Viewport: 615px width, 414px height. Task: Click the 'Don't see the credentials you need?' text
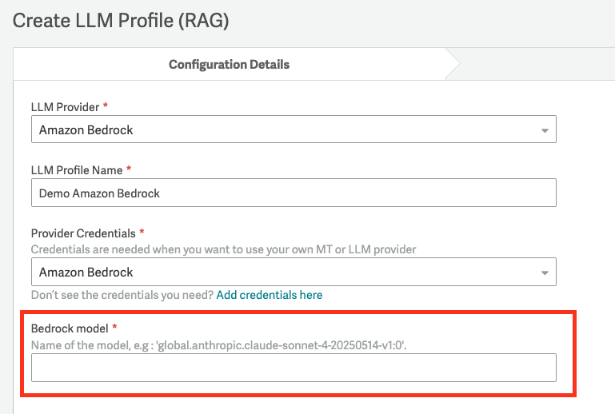coord(122,295)
